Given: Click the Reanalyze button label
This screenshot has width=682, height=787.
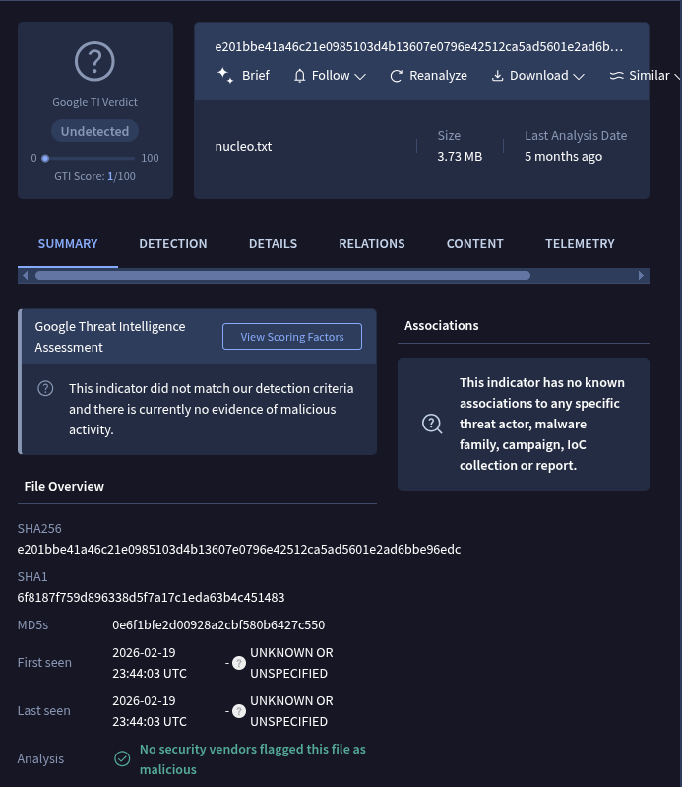Looking at the screenshot, I should (x=438, y=75).
